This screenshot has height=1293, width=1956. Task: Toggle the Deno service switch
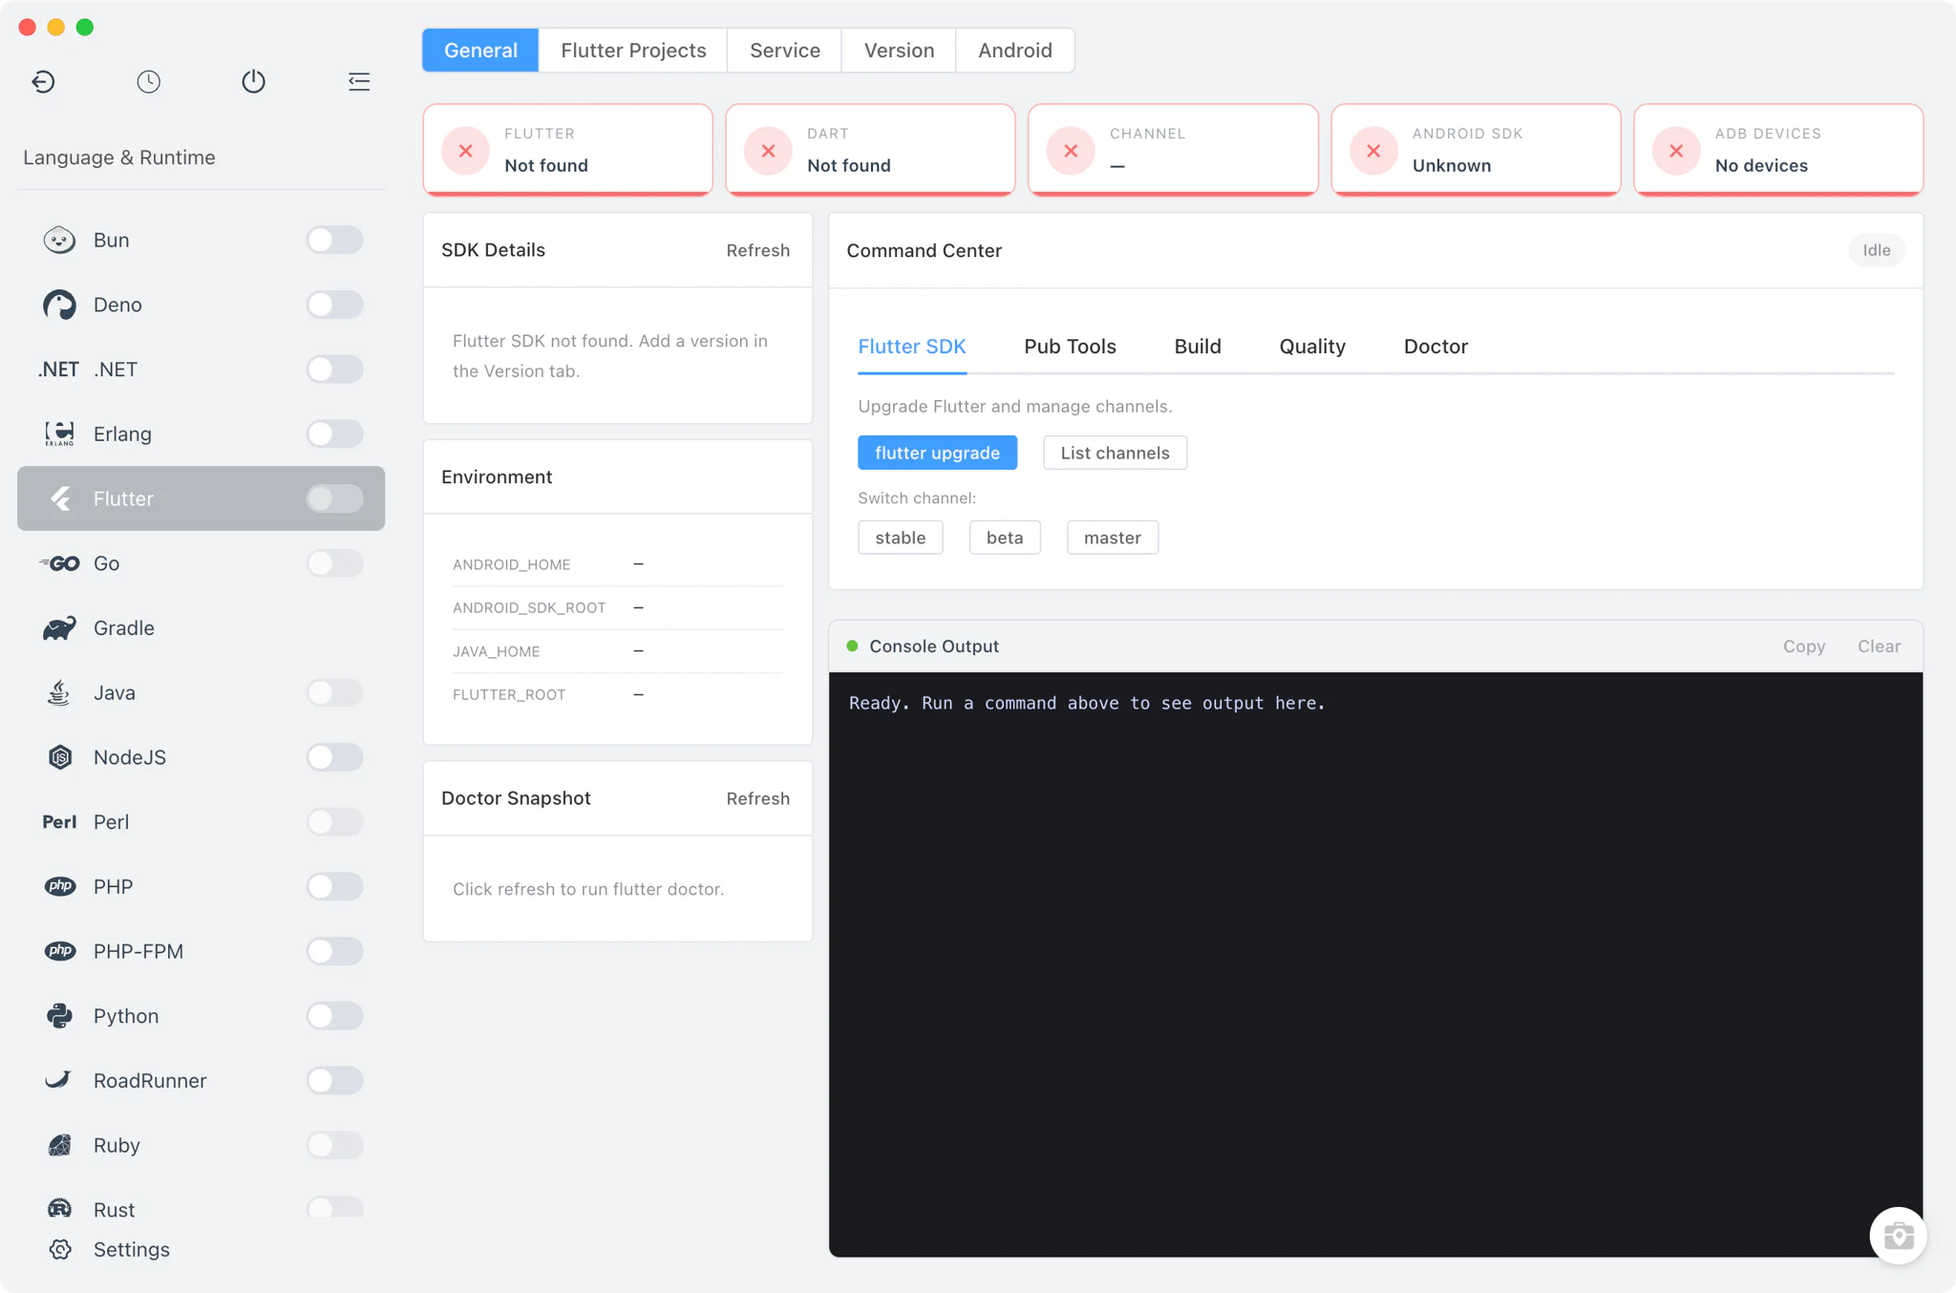coord(334,305)
